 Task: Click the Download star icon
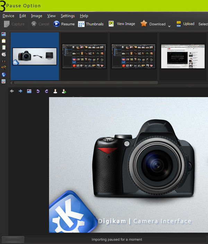point(144,24)
